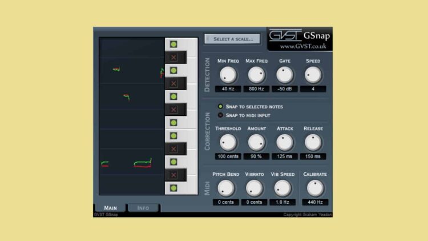Toggle the bottom green note key

(x=173, y=188)
